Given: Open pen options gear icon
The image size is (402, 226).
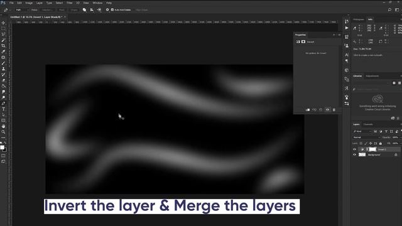Looking at the screenshot, I should point(107,10).
